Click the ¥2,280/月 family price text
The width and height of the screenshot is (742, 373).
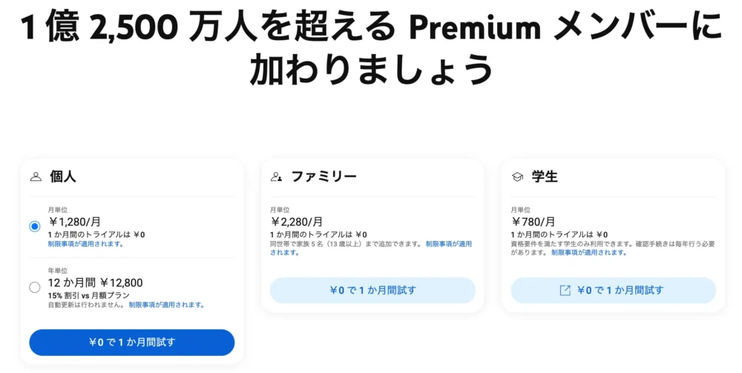297,221
